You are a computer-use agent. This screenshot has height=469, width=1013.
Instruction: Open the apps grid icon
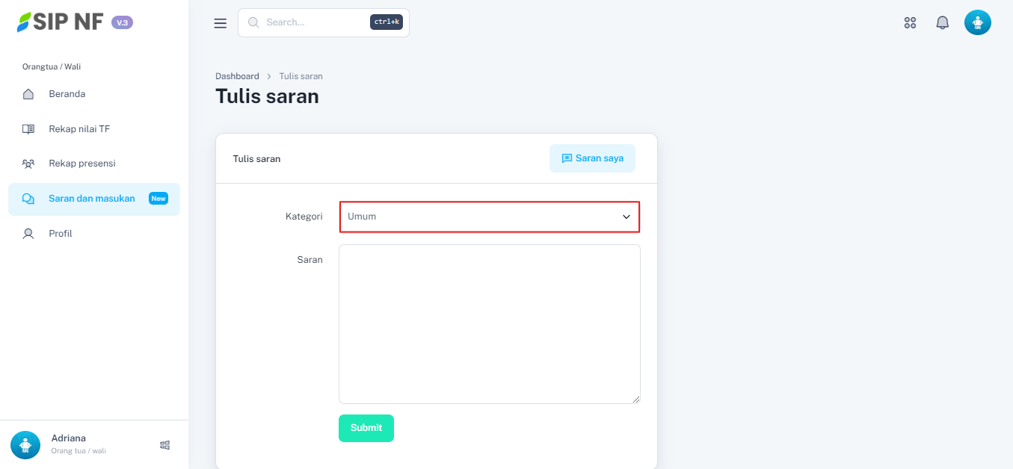910,23
